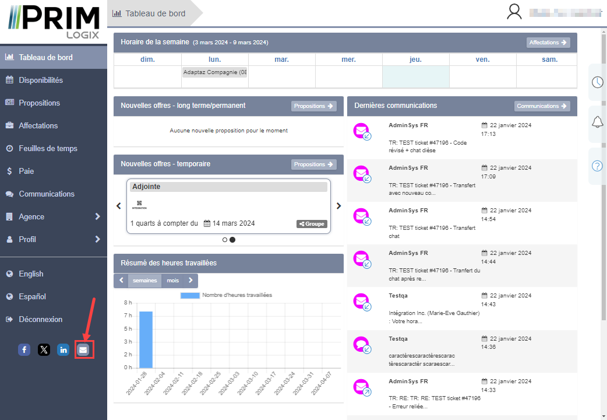Click the Adaptaz Compagnie schedule entry on Monday
Screen dimensions: 607x420
pos(214,73)
